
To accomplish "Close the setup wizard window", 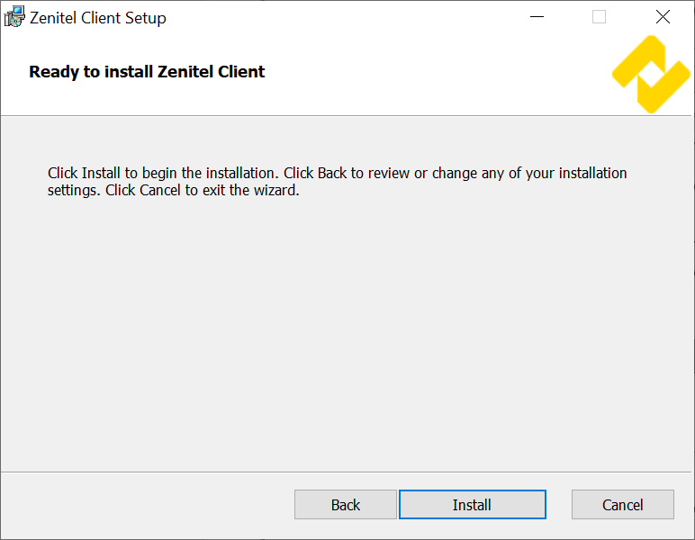I will (x=663, y=17).
